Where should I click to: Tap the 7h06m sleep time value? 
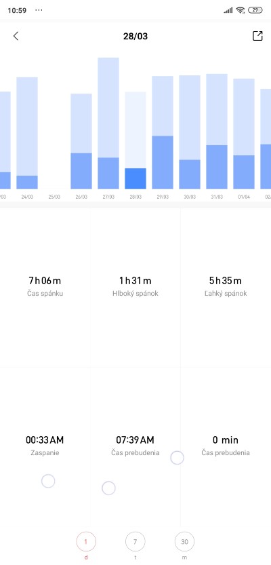coord(45,280)
